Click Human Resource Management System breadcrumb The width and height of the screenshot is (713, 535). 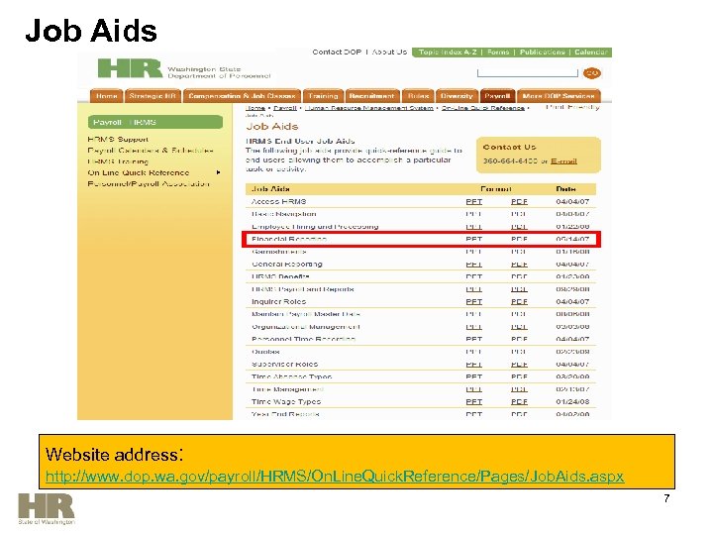[x=368, y=108]
